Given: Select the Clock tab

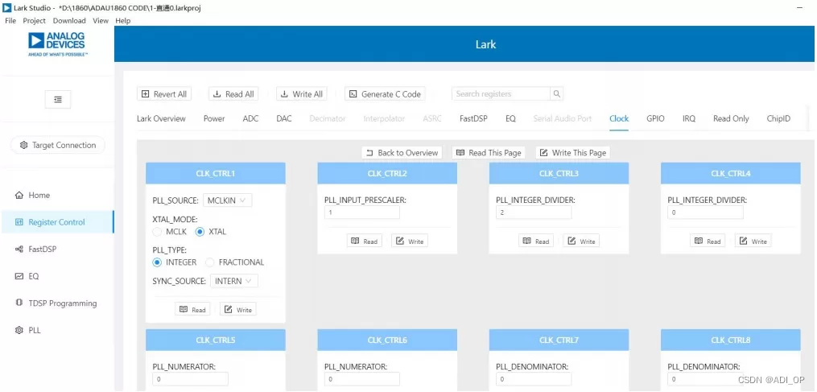Looking at the screenshot, I should pyautogui.click(x=619, y=118).
